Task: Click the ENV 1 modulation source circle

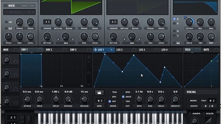Action: (x=40, y=50)
